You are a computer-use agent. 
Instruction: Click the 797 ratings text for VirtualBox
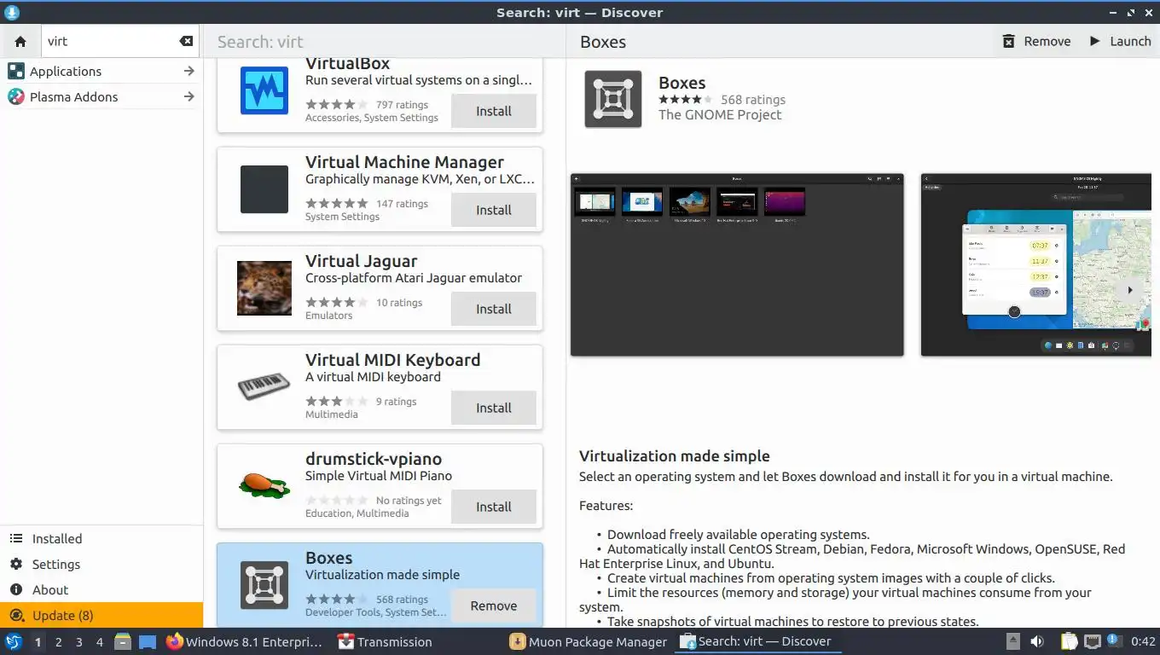tap(402, 105)
